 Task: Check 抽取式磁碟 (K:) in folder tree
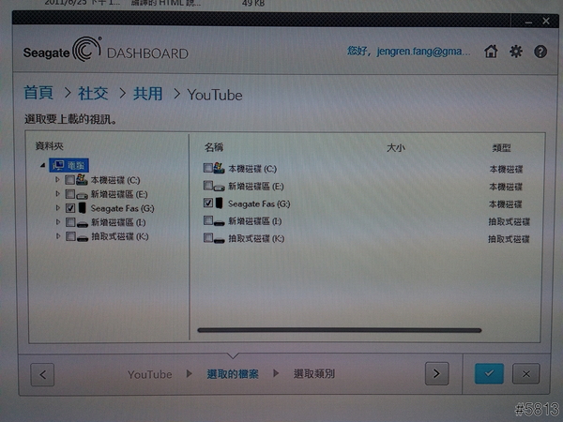70,236
